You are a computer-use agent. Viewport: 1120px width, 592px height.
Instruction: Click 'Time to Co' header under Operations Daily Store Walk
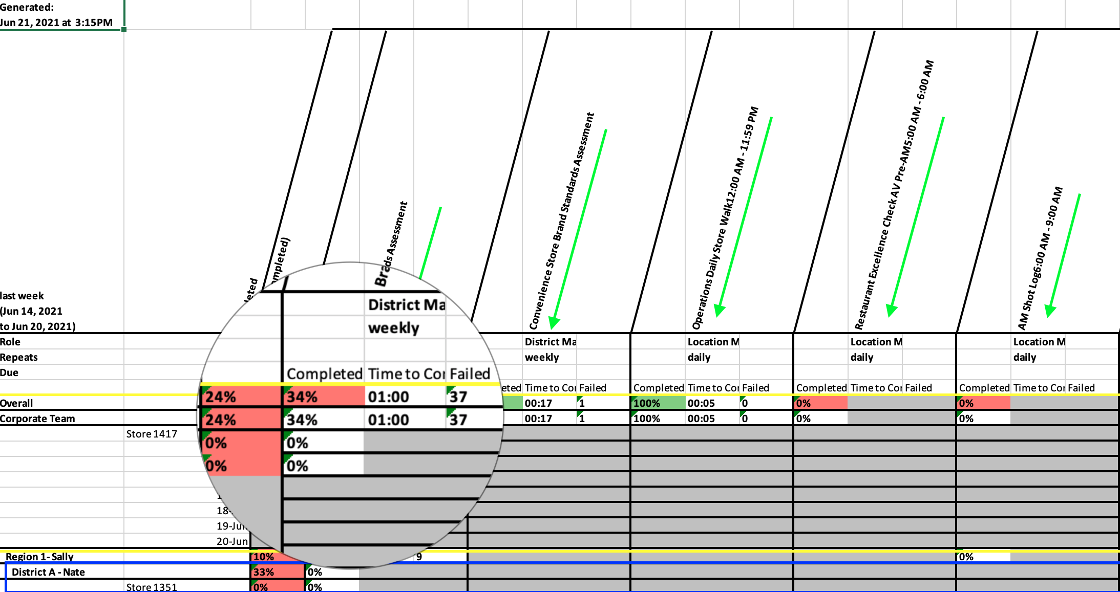(x=713, y=388)
